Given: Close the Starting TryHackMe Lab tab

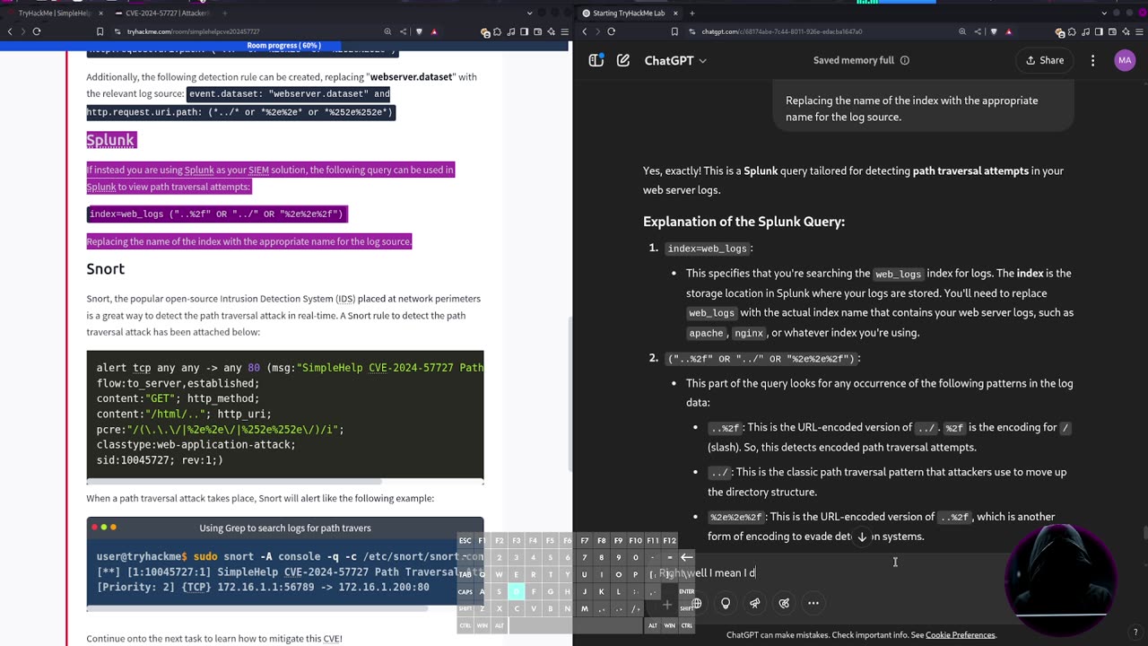Looking at the screenshot, I should click(x=674, y=13).
